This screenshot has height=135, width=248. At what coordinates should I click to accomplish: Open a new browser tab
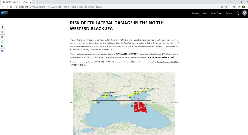(x=35, y=2)
